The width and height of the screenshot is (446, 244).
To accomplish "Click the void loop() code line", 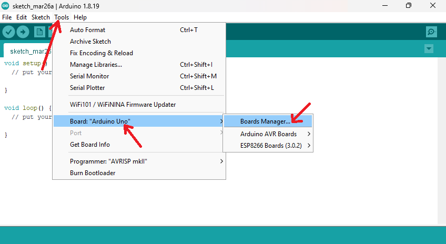I will (28, 108).
